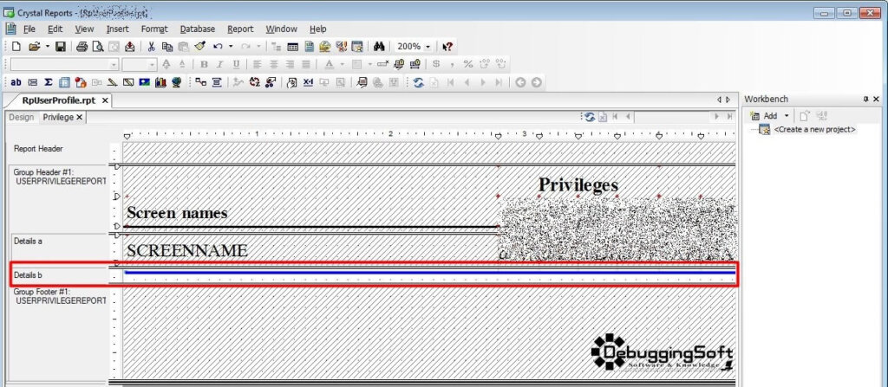Open a report via the folder icon
Viewport: 888px width, 387px height.
pos(34,47)
